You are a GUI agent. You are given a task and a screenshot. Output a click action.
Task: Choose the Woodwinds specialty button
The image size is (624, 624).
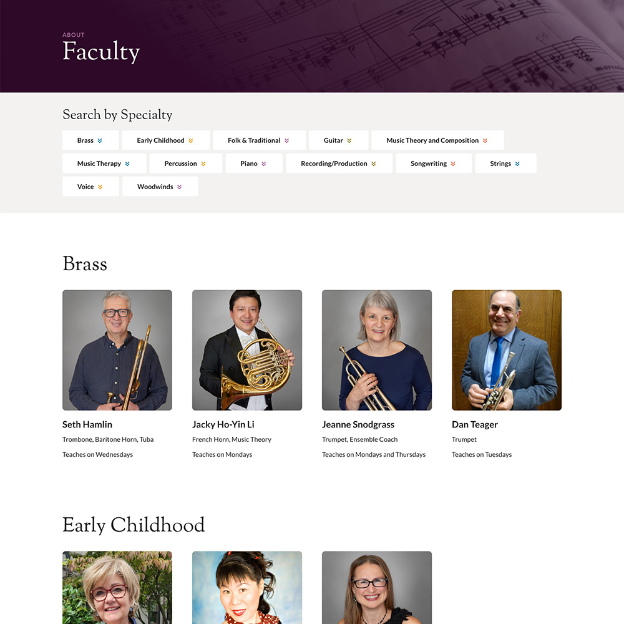tap(160, 187)
